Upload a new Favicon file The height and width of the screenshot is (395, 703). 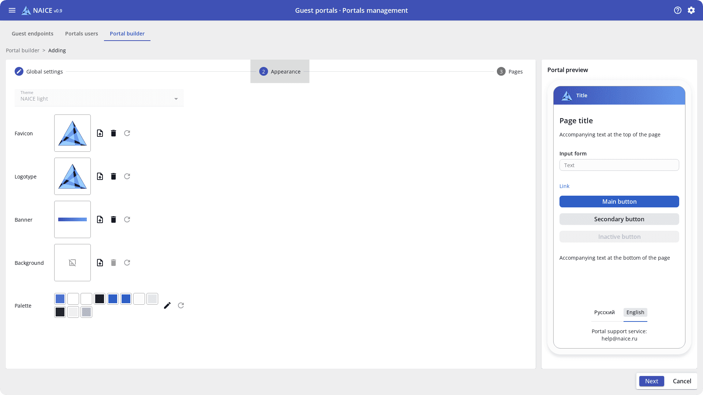coord(100,133)
